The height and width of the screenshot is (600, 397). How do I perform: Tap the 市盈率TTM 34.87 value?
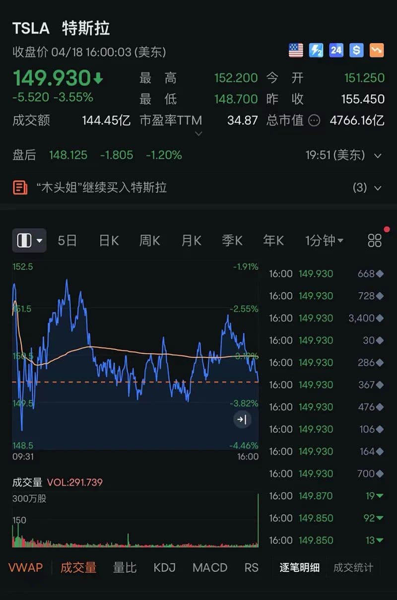(243, 121)
